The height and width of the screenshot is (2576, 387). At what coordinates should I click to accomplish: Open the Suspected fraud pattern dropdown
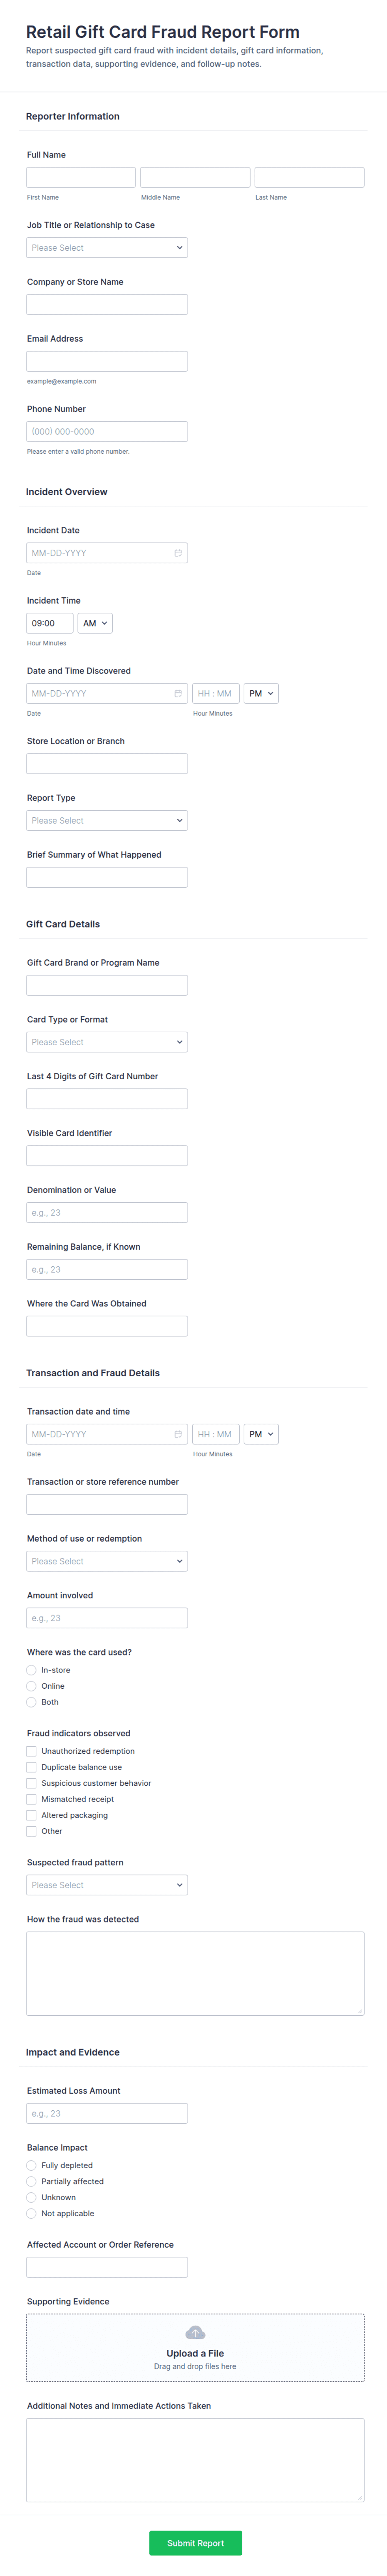107,1885
